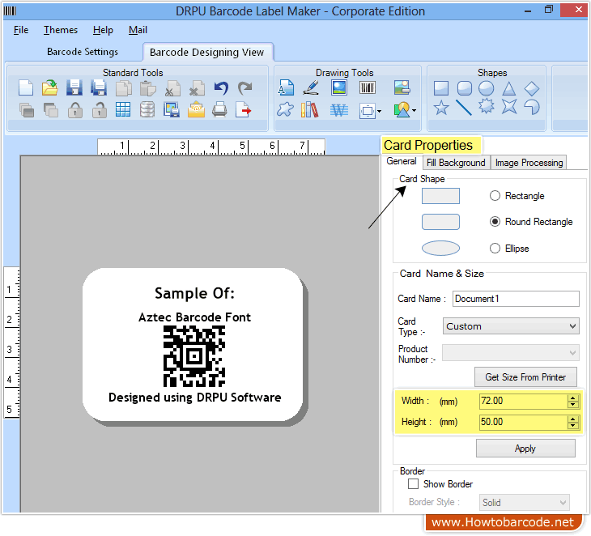This screenshot has height=536, width=591.
Task: Enable the Show Border checkbox
Action: [x=413, y=484]
